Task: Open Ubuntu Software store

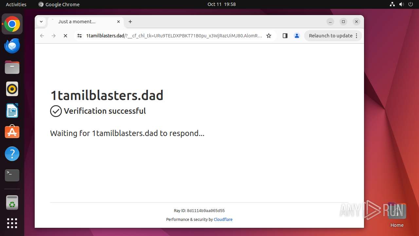Action: [12, 132]
